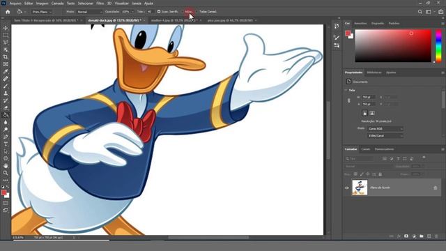Open the Brush Settings panel icon
Image resolution: width=446 pixels, height=251 pixels.
coord(337,37)
